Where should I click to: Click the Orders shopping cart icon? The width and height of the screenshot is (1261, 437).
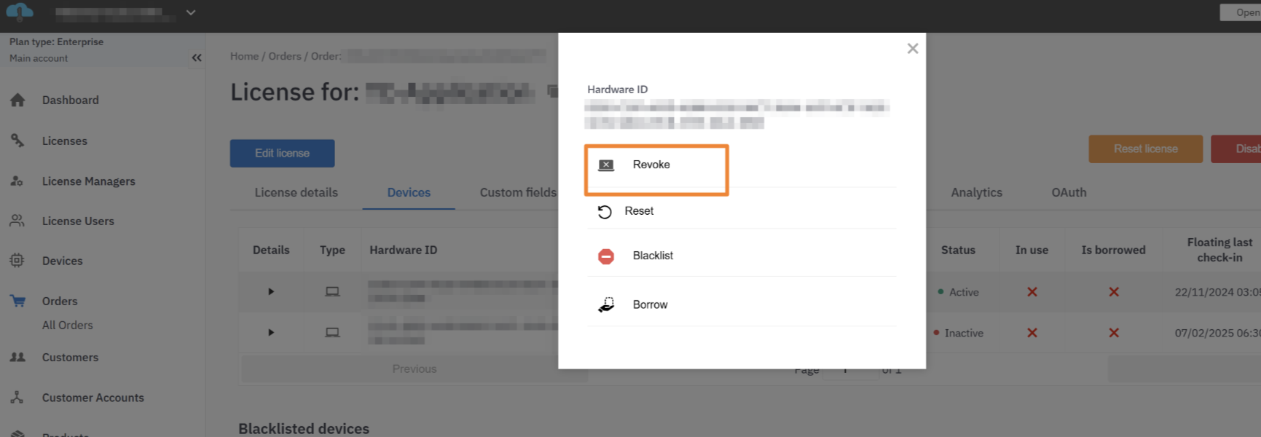[x=18, y=302]
